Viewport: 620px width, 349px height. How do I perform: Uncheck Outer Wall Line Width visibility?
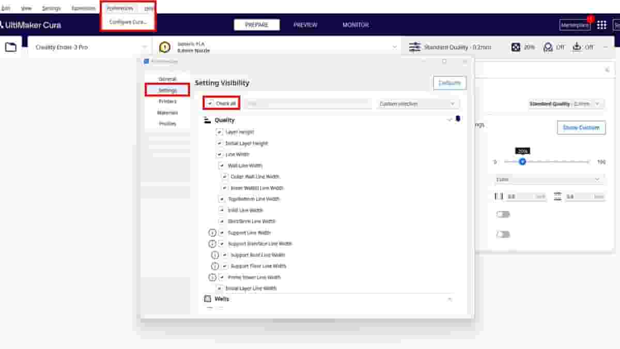[224, 177]
